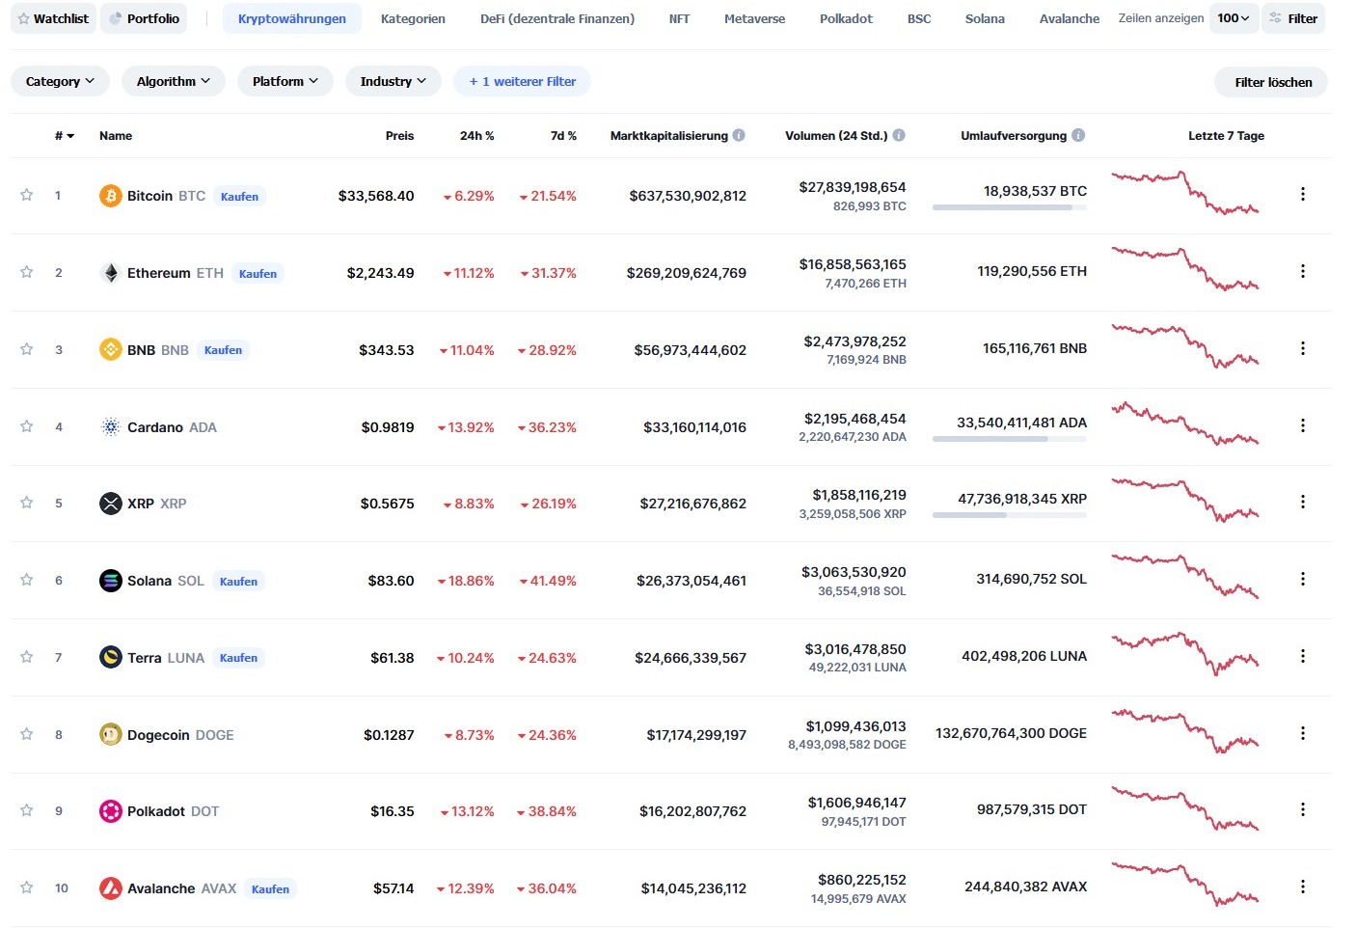This screenshot has height=928, width=1356.
Task: Expand the Category filter dropdown
Action: (60, 82)
